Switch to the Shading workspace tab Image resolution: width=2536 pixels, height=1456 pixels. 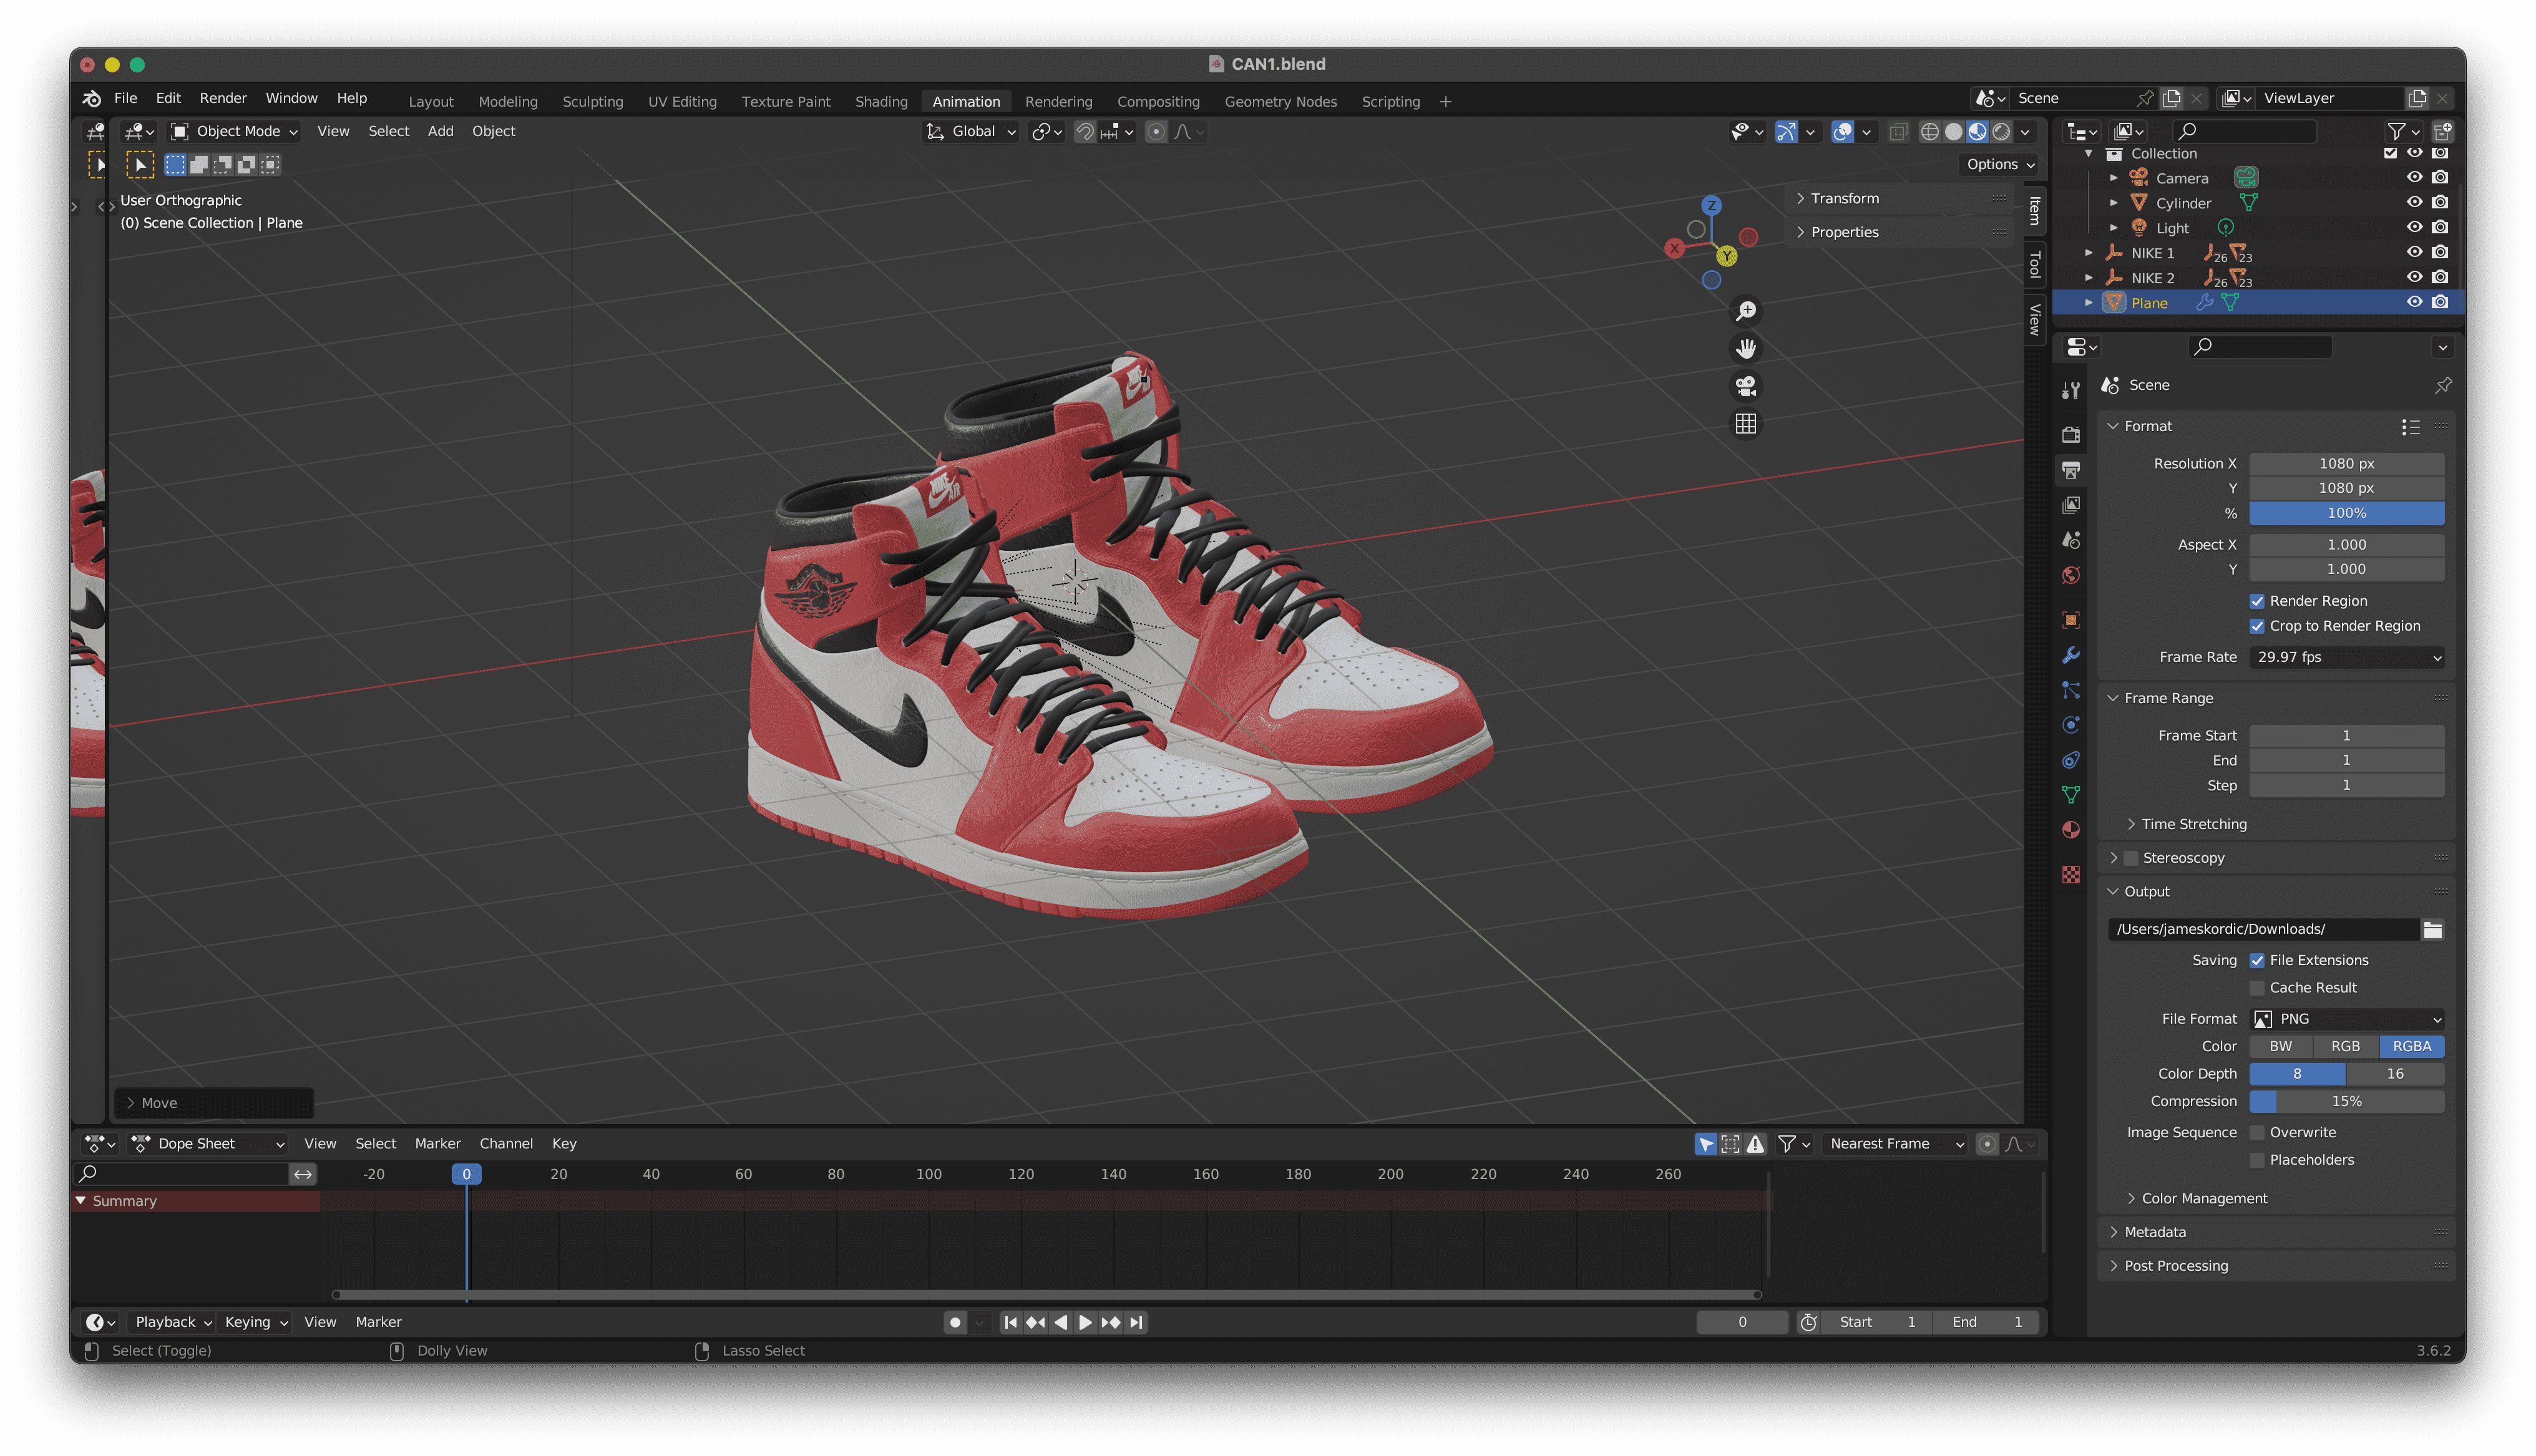(881, 101)
